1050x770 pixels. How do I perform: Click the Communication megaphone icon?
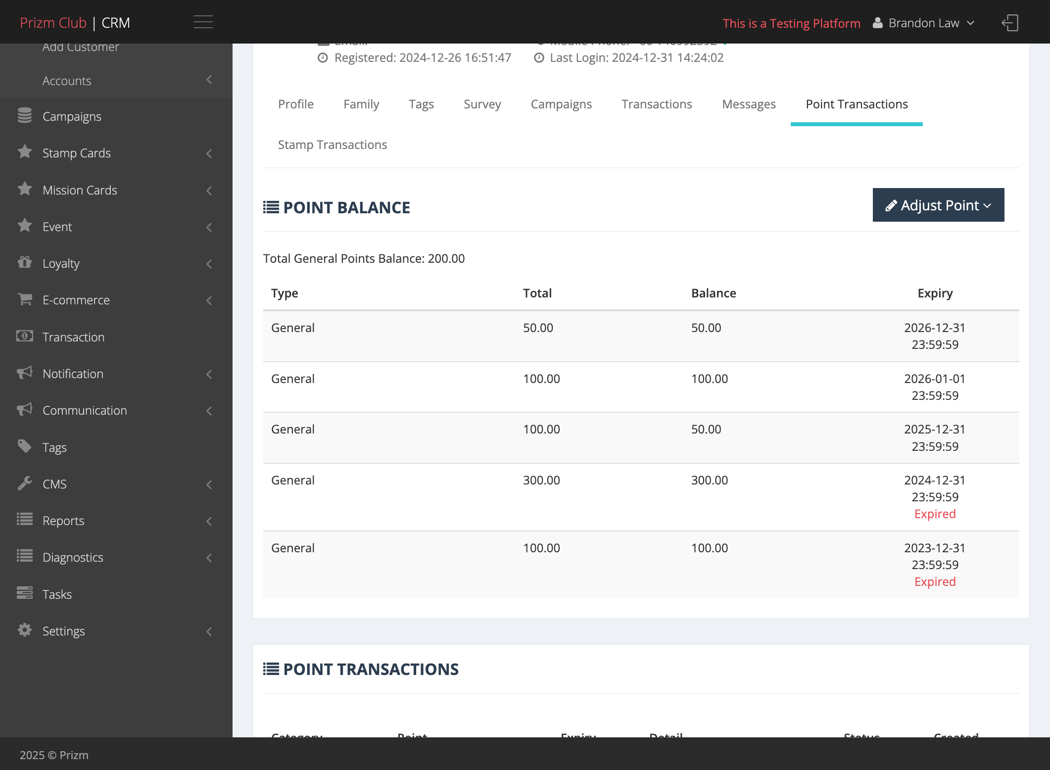pos(25,409)
